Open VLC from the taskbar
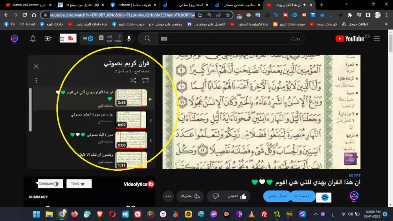Screen dimensions: 393x221 point(252,214)
